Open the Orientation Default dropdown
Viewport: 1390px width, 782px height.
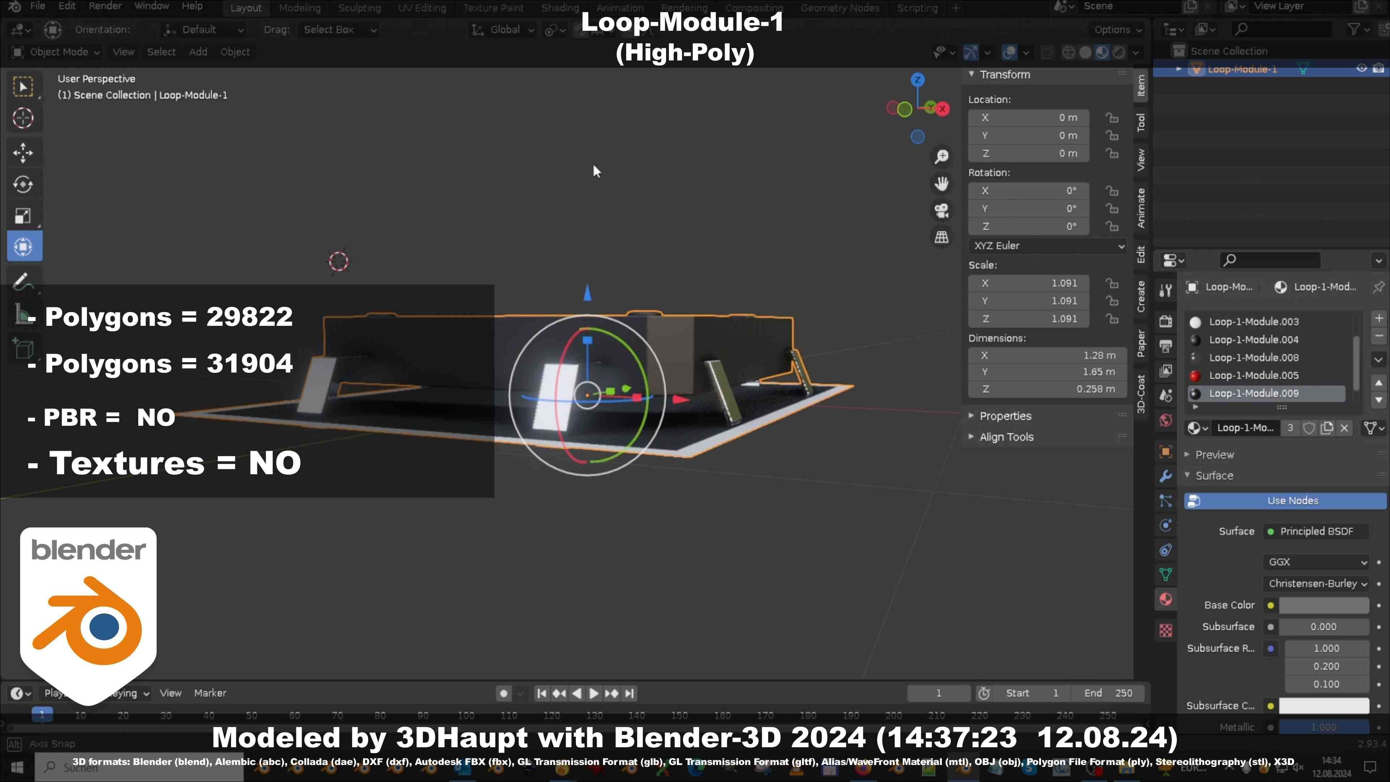pyautogui.click(x=204, y=30)
